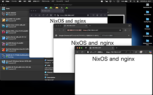Click the Edge security-not-protected badge
This screenshot has width=153, height=95.
(x=95, y=52)
